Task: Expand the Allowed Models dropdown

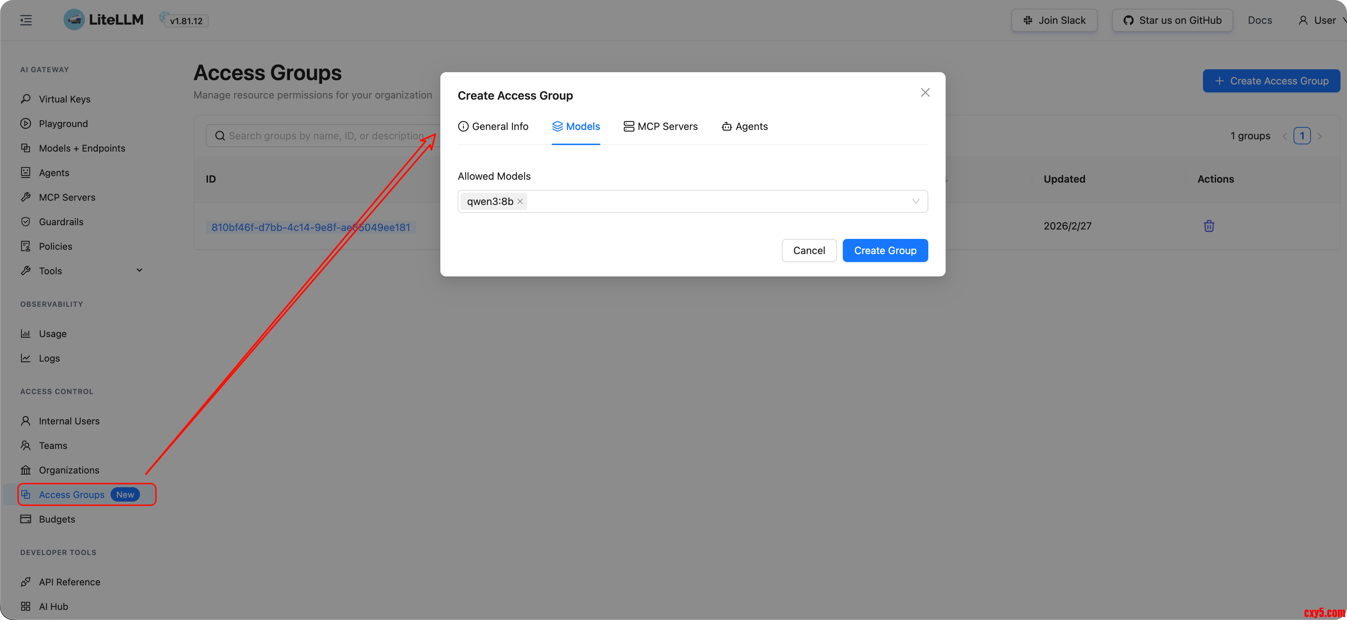Action: (x=915, y=201)
